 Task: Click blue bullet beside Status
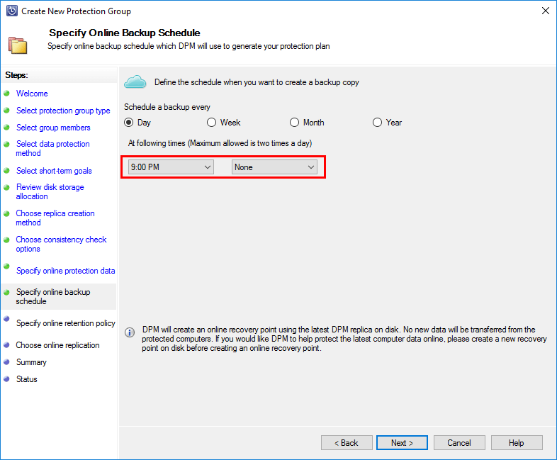click(6, 378)
